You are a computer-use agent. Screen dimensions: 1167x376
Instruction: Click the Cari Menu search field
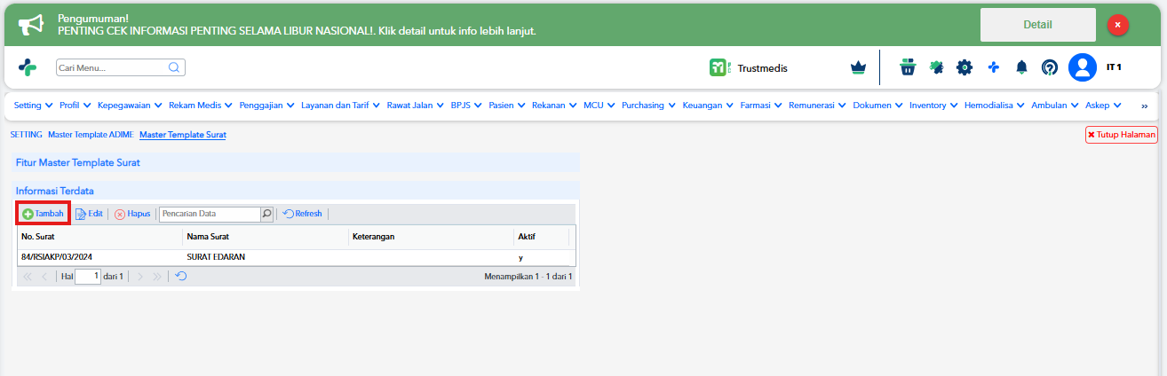click(x=120, y=67)
